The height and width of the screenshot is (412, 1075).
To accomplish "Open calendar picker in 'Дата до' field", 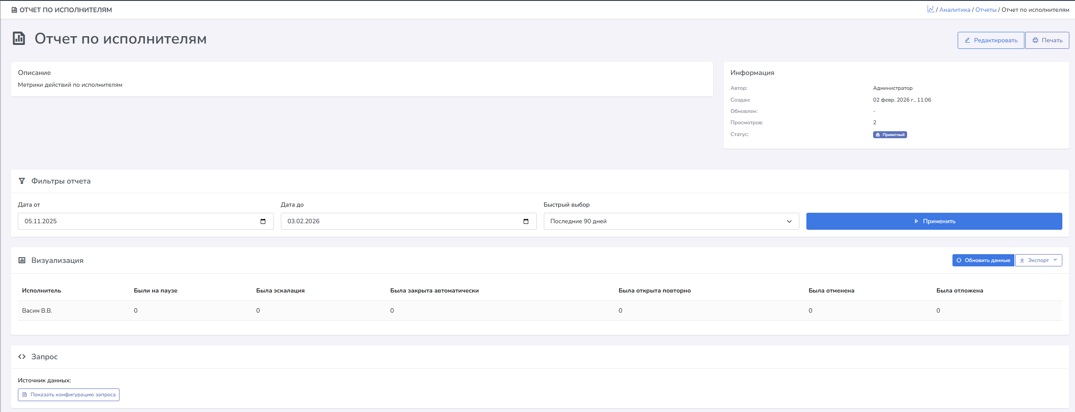I will pyautogui.click(x=526, y=221).
